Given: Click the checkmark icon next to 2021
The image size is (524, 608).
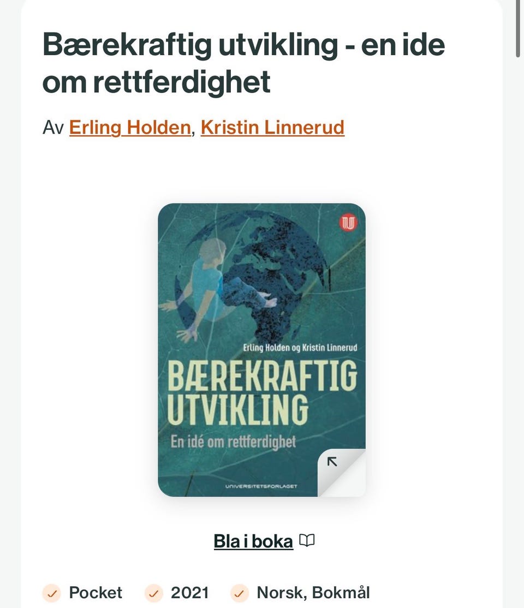Looking at the screenshot, I should pyautogui.click(x=154, y=593).
